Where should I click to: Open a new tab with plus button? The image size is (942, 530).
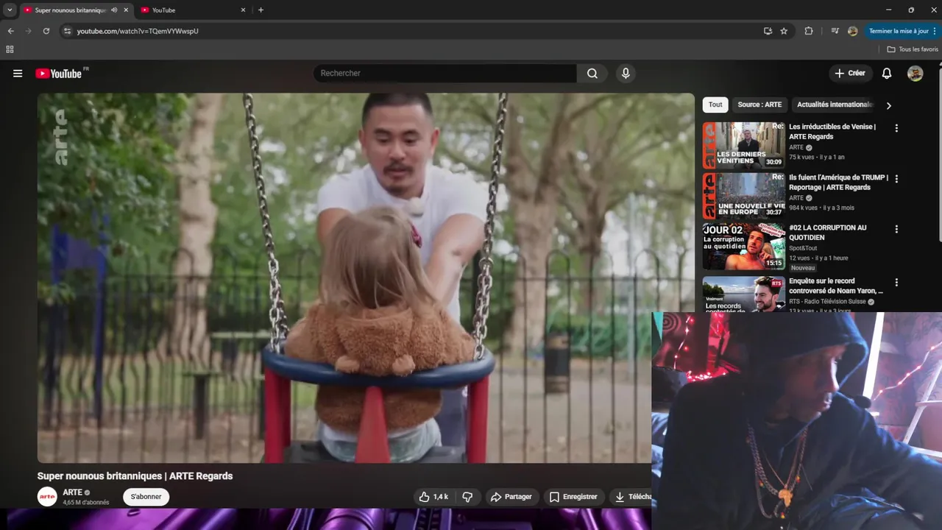(x=261, y=10)
